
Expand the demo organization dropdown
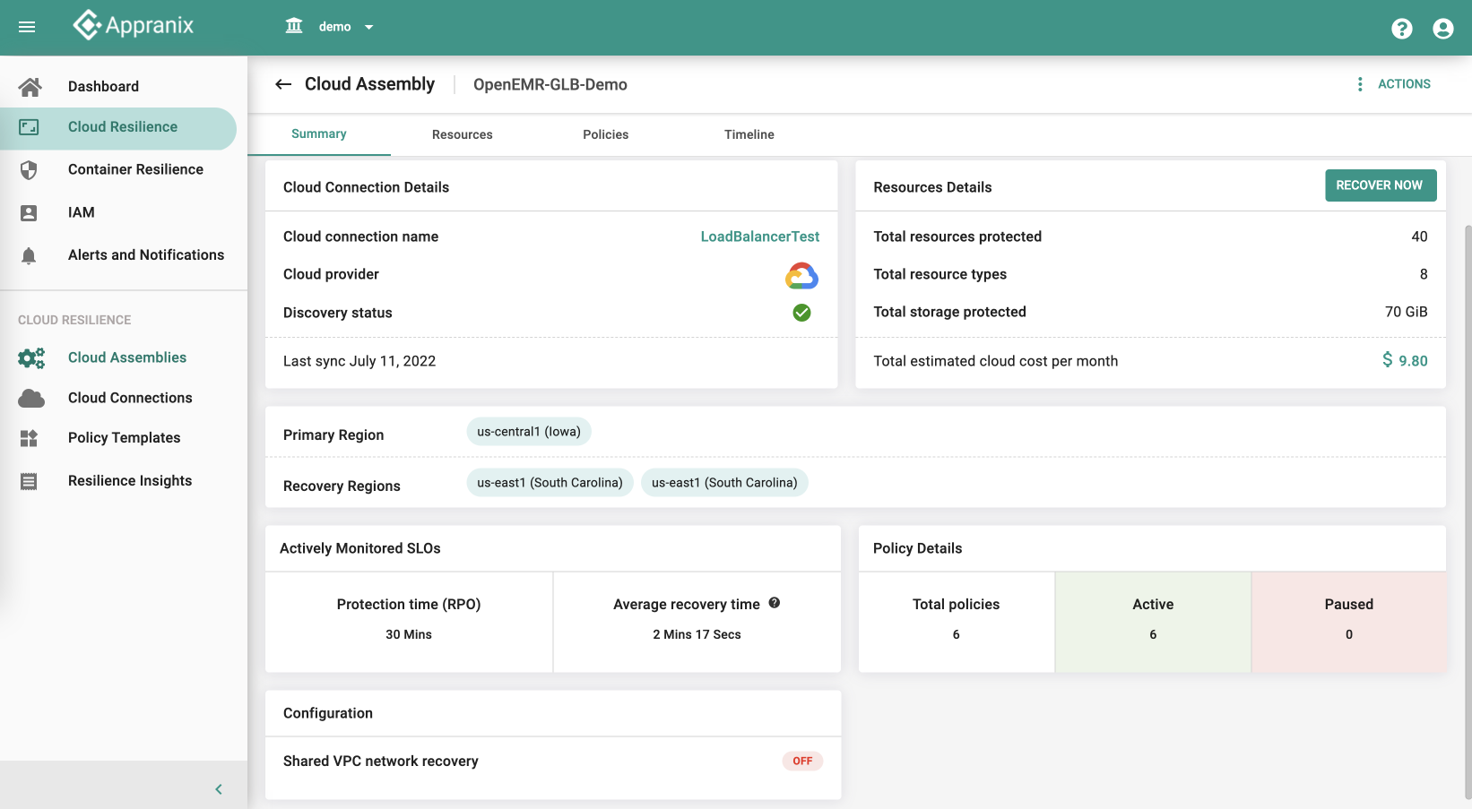pyautogui.click(x=368, y=27)
